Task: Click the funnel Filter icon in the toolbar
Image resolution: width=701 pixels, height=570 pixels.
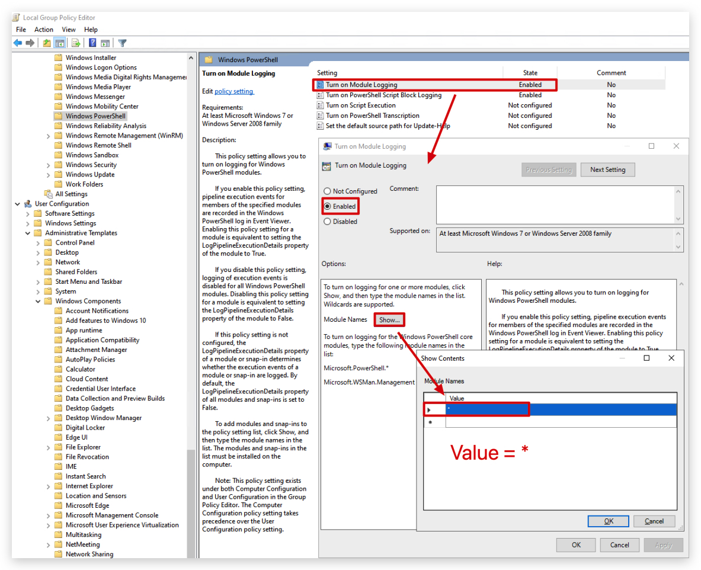Action: click(x=123, y=43)
